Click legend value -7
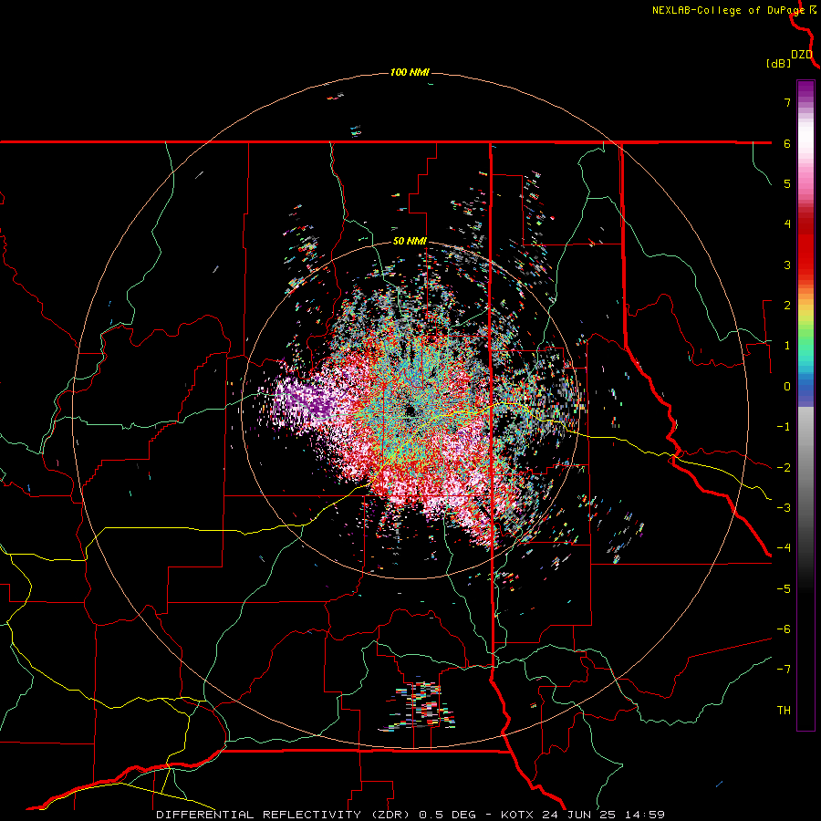821x821 pixels. click(784, 670)
